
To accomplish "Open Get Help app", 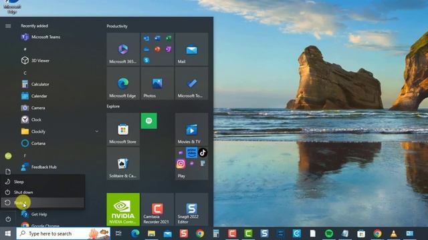I will tap(34, 215).
